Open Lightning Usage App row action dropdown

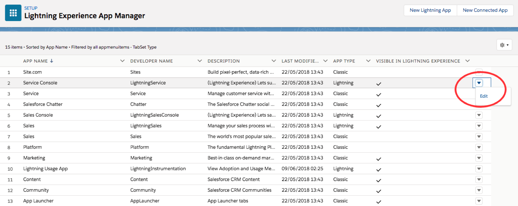coord(479,169)
